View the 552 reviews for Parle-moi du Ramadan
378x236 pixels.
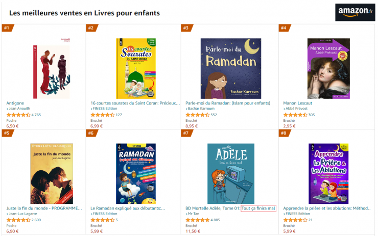point(214,115)
